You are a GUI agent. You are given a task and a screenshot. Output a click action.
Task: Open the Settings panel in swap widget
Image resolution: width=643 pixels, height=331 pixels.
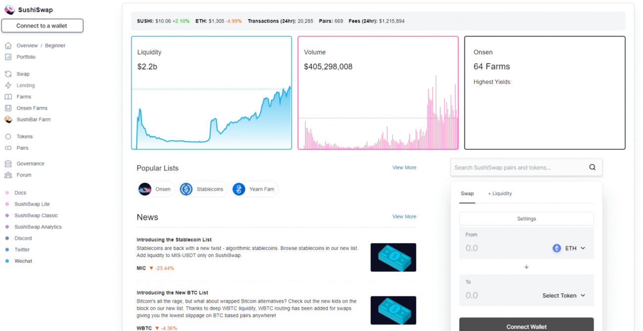[526, 218]
